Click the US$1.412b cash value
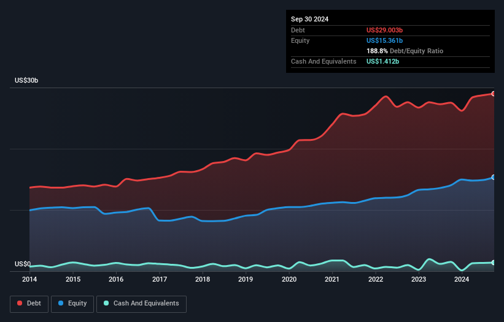 (x=382, y=61)
